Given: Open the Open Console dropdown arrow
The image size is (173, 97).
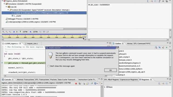Looking at the screenshot, I should [102, 84].
